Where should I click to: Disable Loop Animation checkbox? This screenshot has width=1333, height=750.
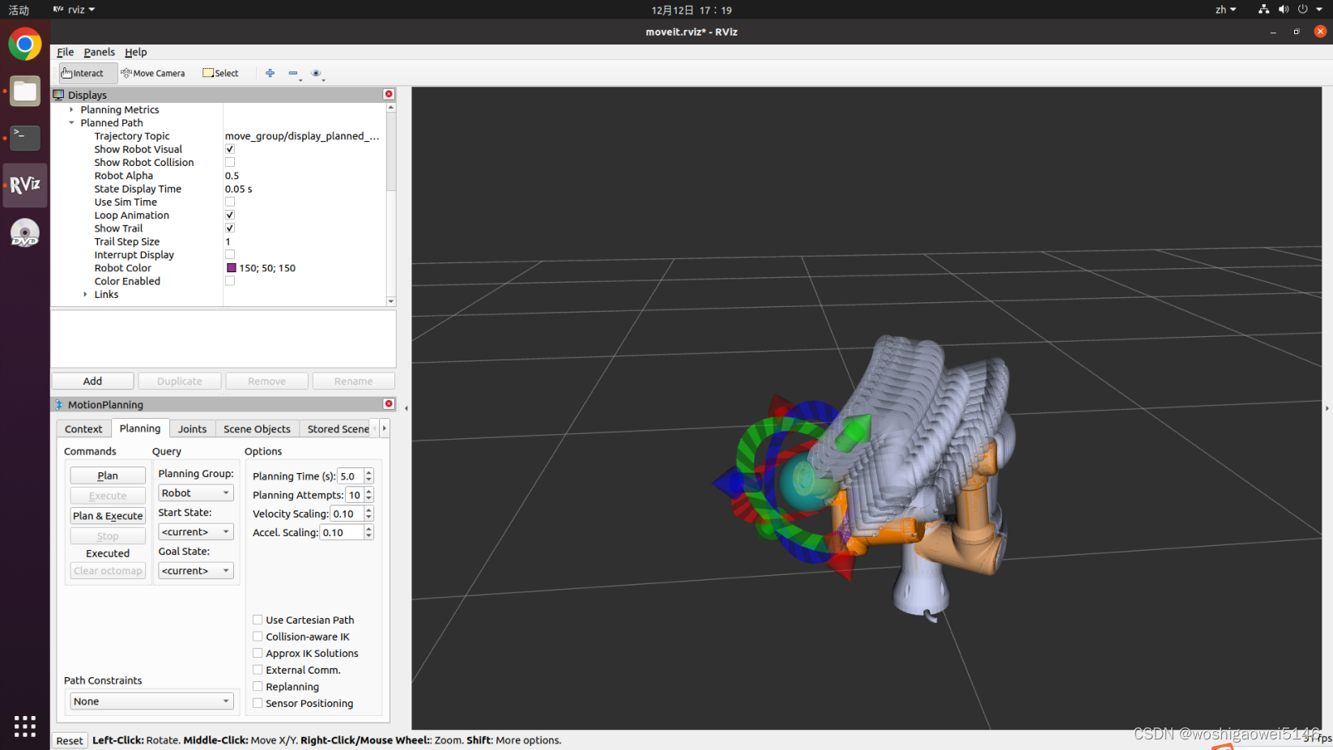[230, 215]
